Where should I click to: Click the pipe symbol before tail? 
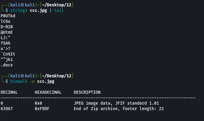coord(51,10)
